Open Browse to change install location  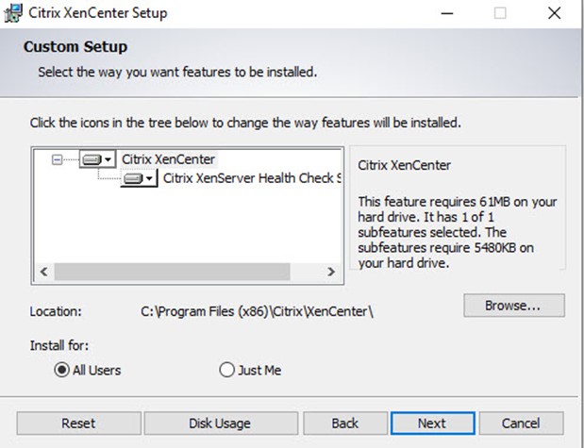click(514, 306)
